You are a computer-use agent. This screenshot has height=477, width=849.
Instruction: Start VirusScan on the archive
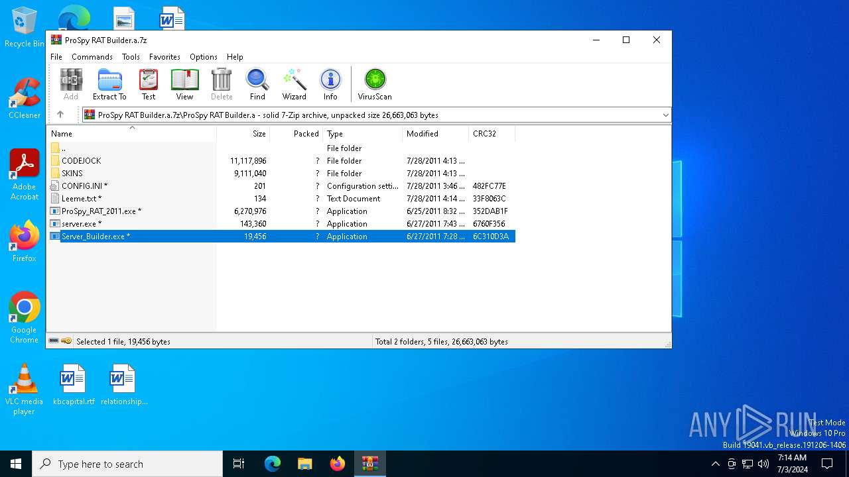375,84
